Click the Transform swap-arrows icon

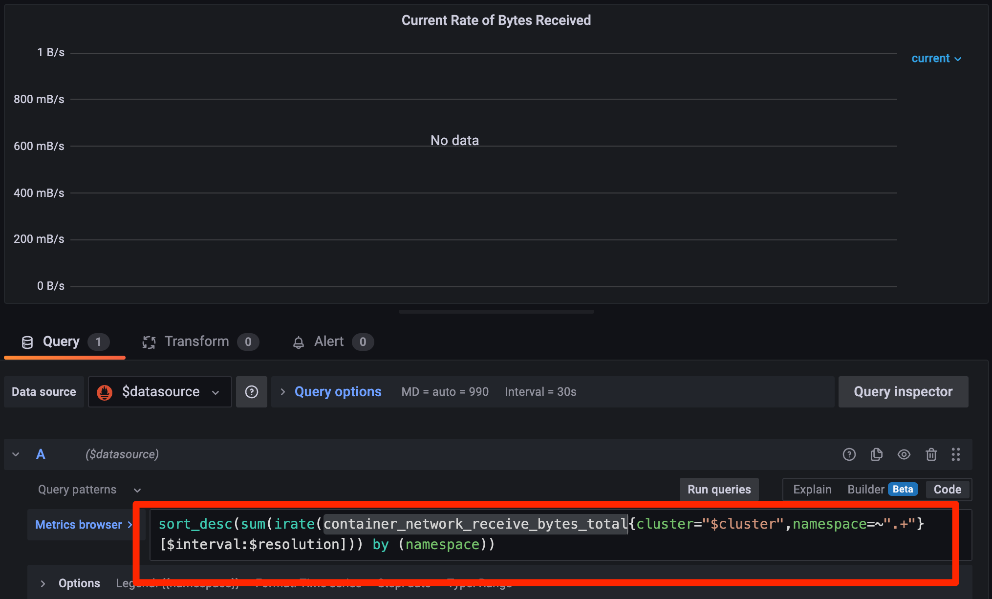(x=149, y=342)
